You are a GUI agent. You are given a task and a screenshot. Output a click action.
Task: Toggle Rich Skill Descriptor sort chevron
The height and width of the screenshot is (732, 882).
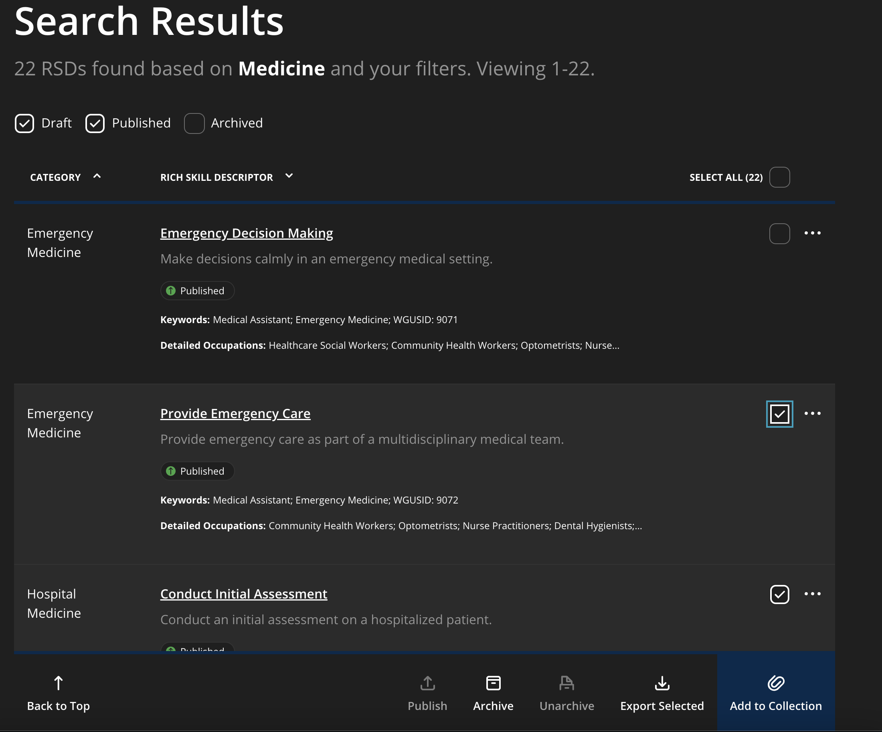(289, 176)
